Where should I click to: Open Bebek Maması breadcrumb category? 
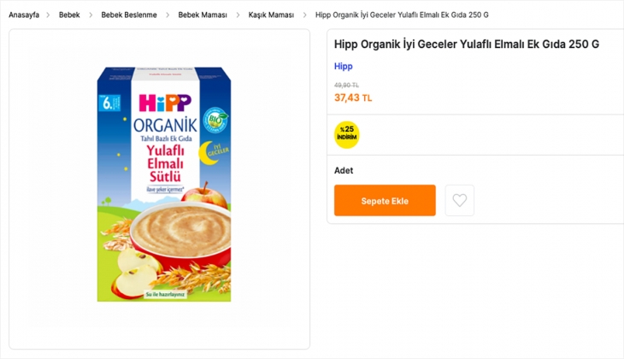[x=203, y=15]
